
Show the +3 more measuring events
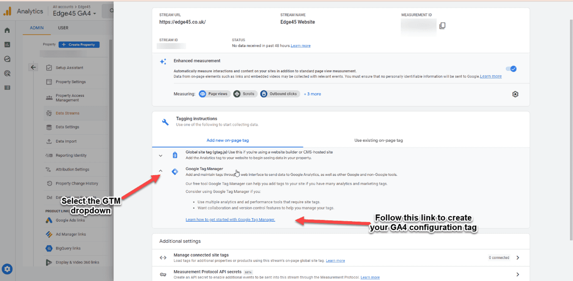click(x=312, y=94)
